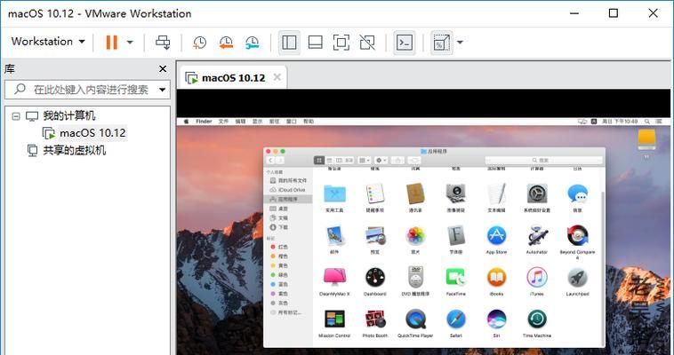Open the library search box dropdown arrow
Screen dimensions: 674x355
click(x=162, y=90)
